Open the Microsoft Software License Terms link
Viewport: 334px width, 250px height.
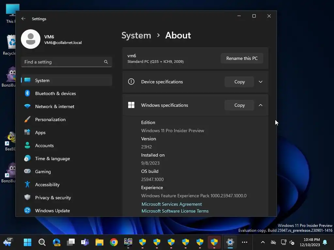[x=175, y=211]
